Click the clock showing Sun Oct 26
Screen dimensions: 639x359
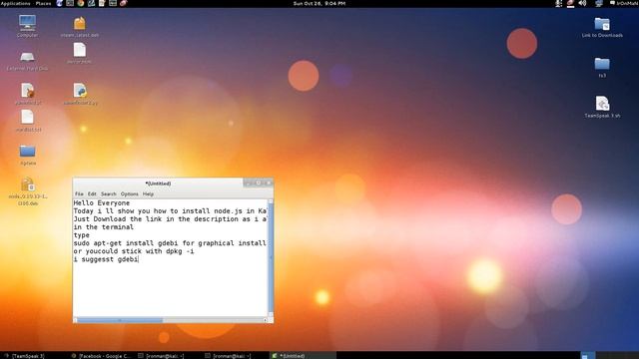click(319, 3)
